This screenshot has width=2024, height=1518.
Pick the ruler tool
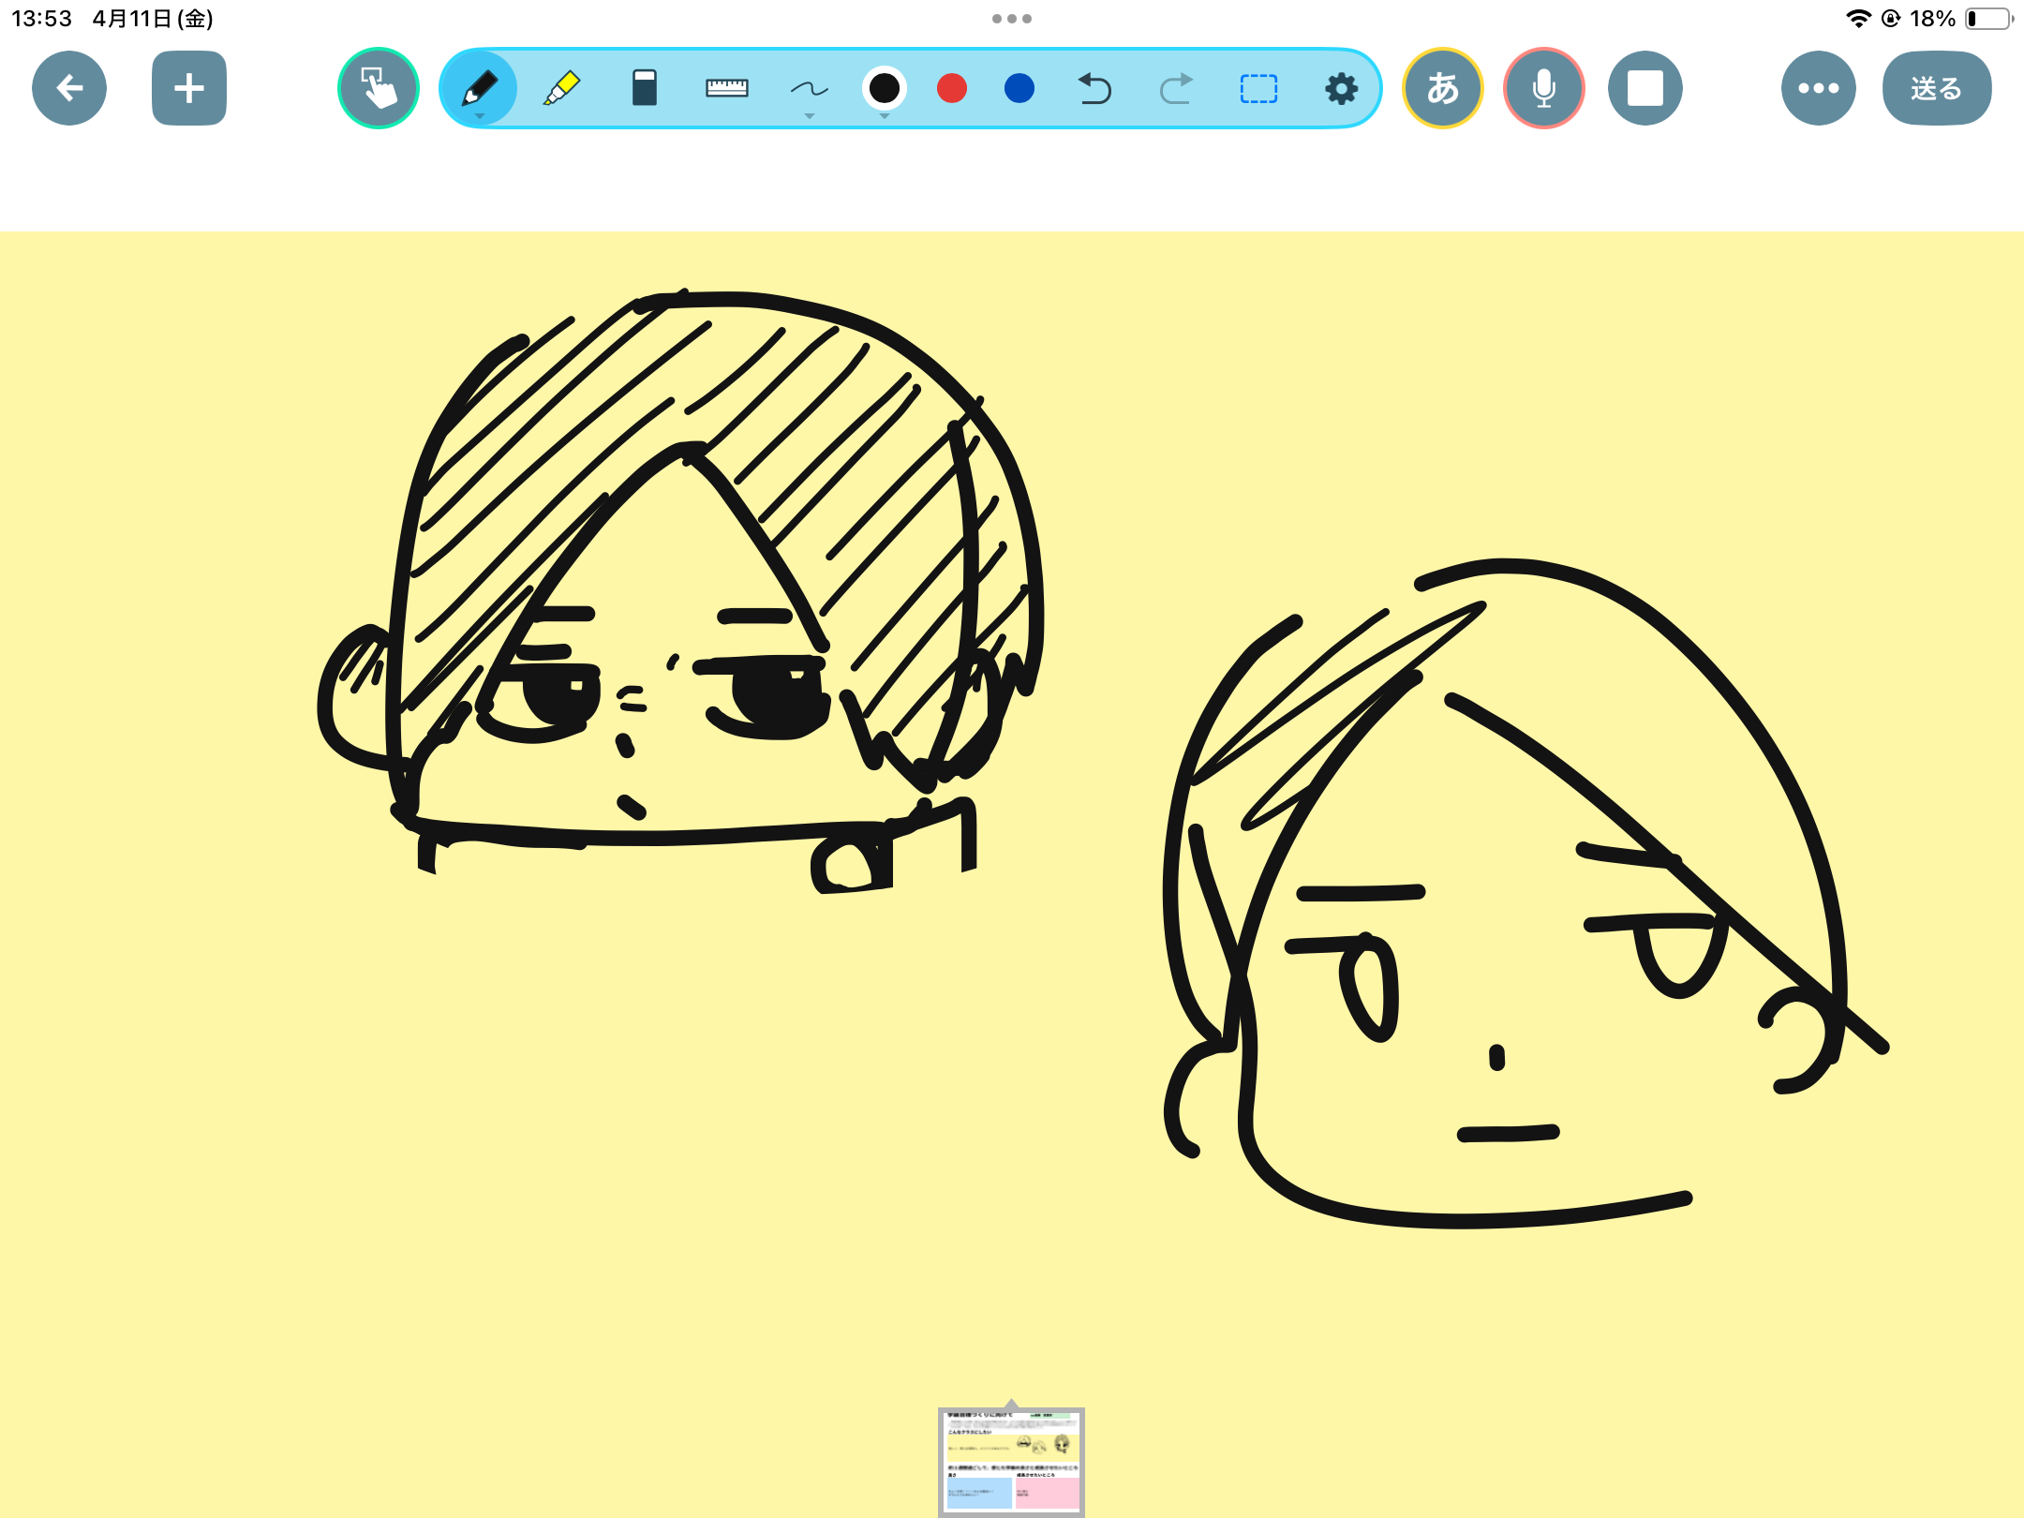click(726, 88)
